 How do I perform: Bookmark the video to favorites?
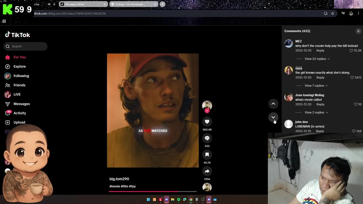pyautogui.click(x=207, y=154)
